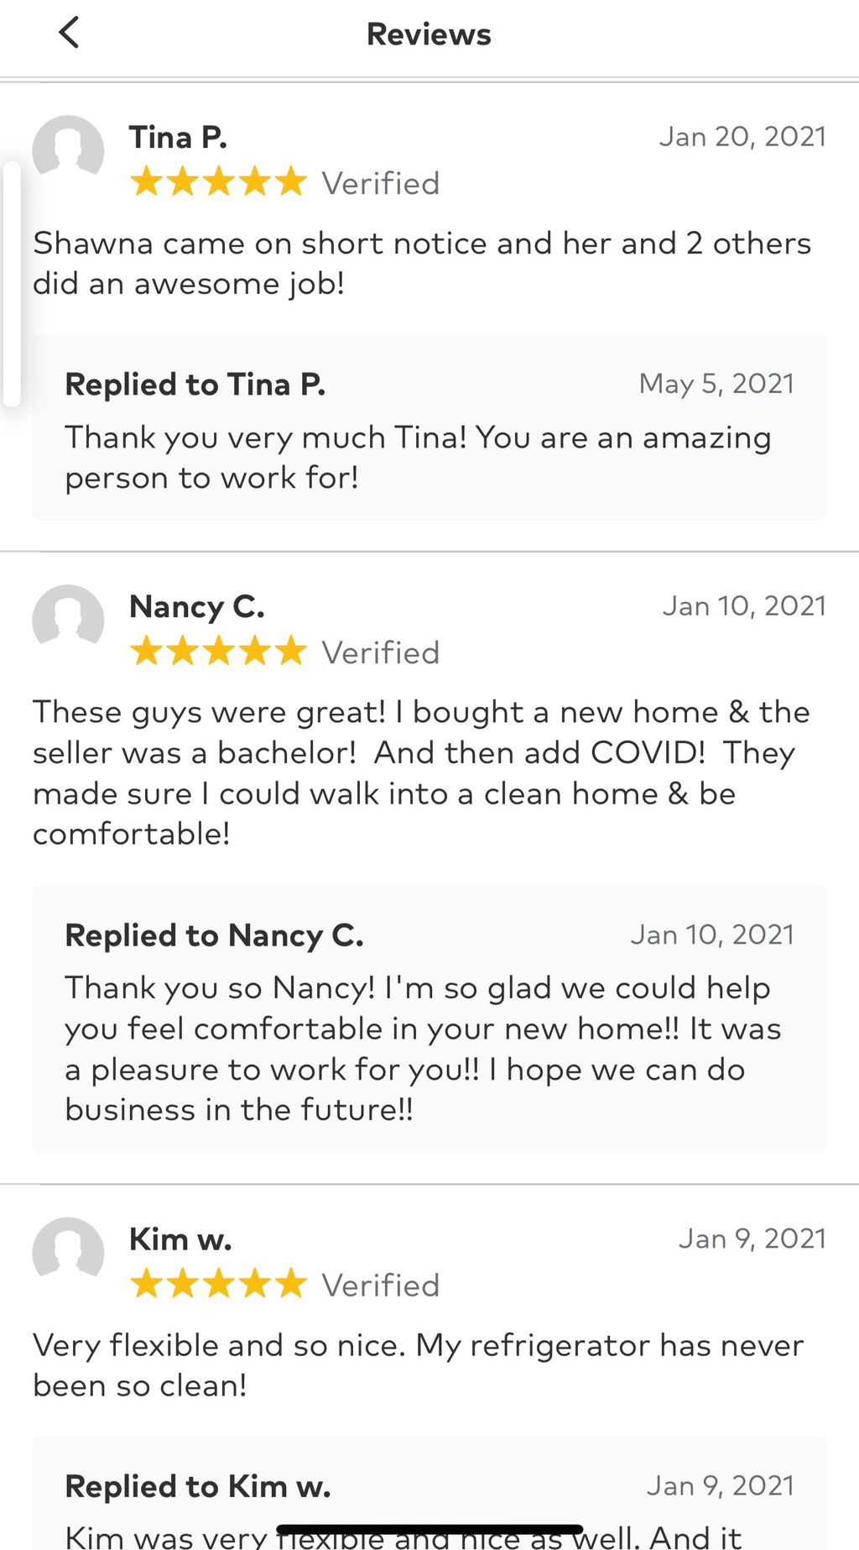Viewport: 859px width, 1550px height.
Task: Open reviewer name Tina P.
Action: pyautogui.click(x=178, y=137)
